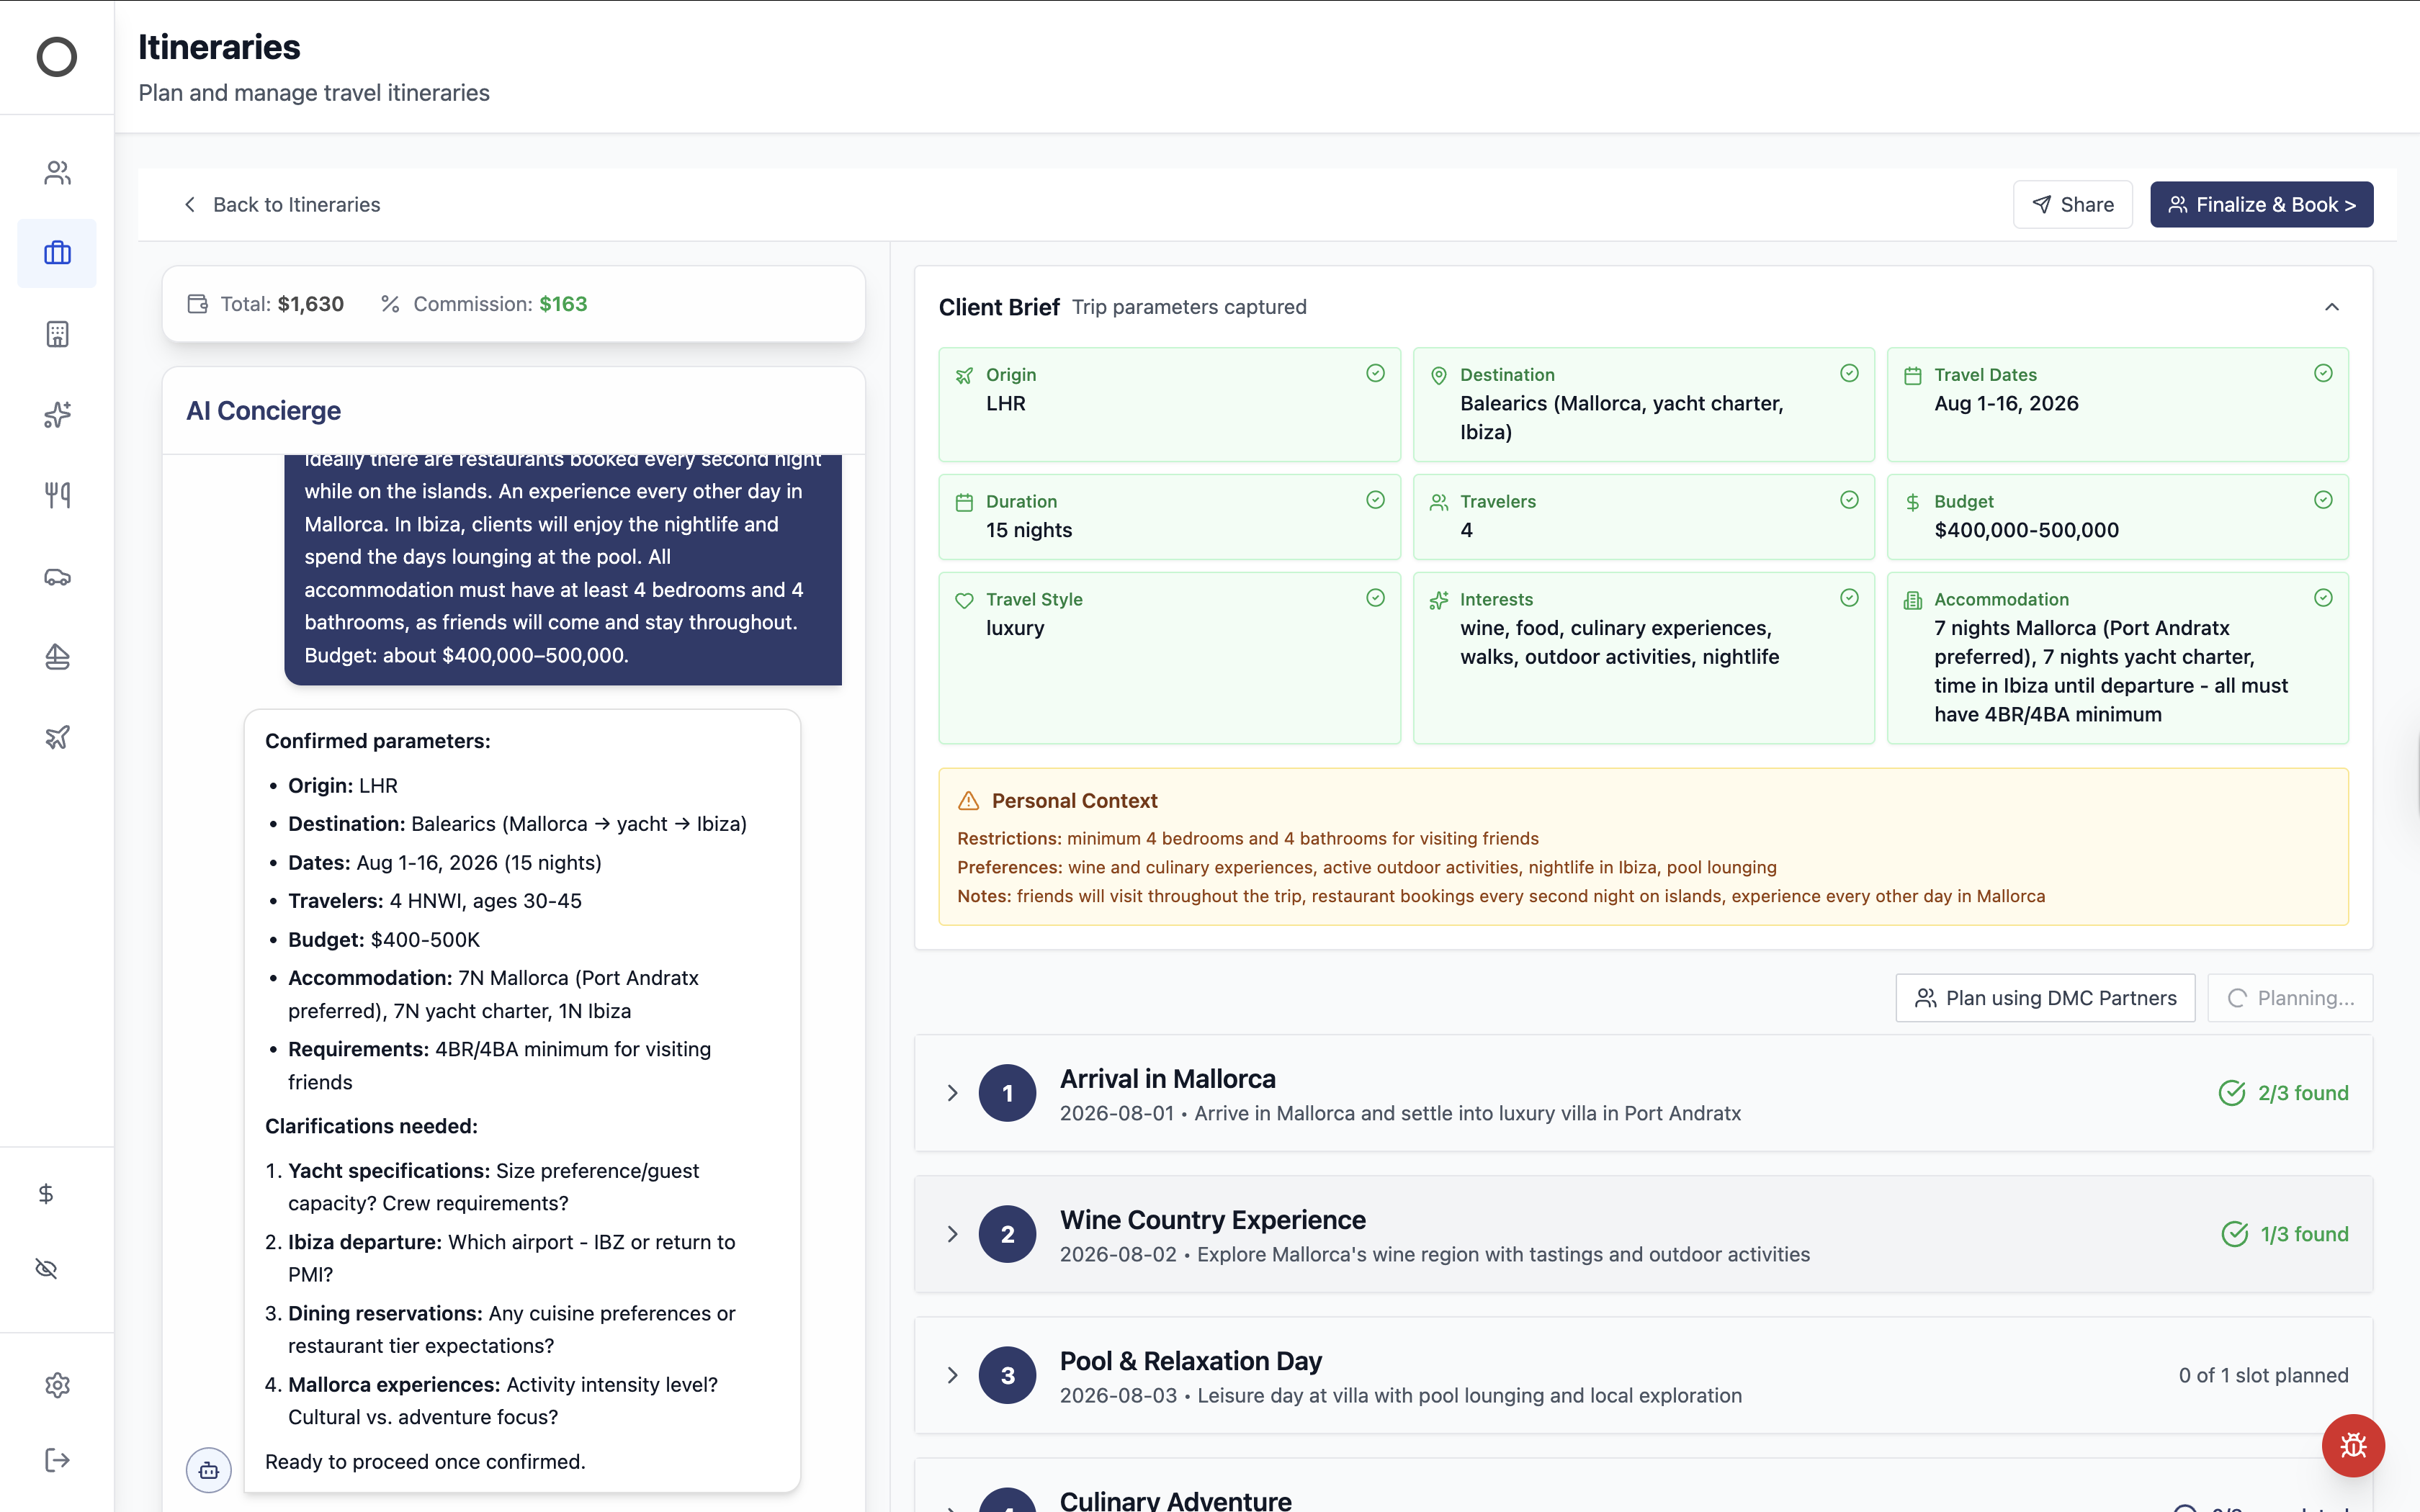Click the Origin card check circle

click(1375, 373)
